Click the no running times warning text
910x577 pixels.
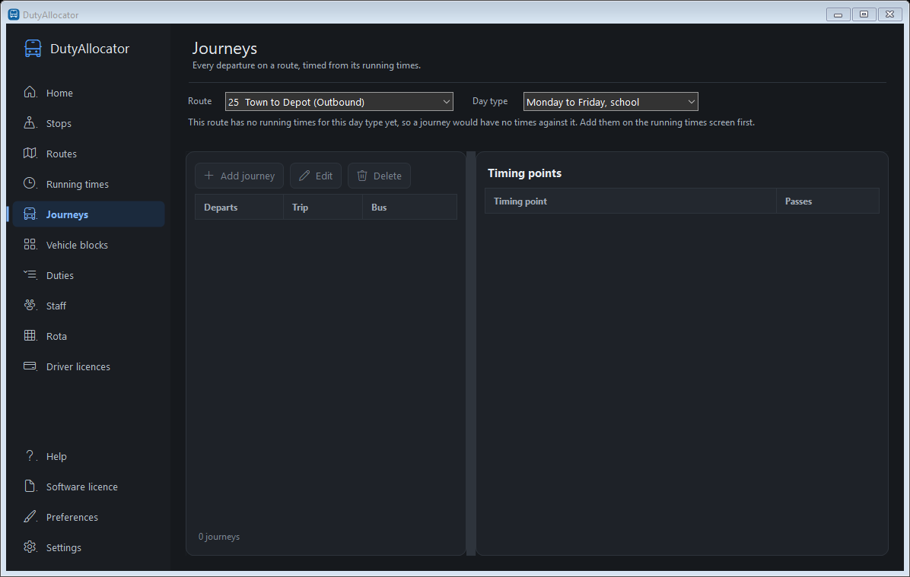(471, 122)
